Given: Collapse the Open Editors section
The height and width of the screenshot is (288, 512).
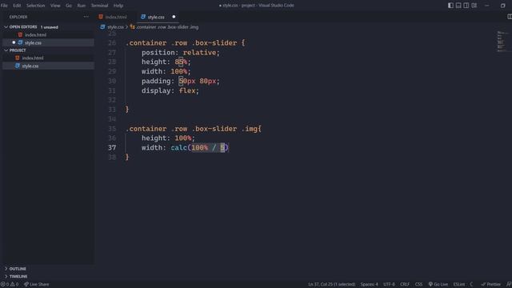Looking at the screenshot, I should pyautogui.click(x=6, y=26).
